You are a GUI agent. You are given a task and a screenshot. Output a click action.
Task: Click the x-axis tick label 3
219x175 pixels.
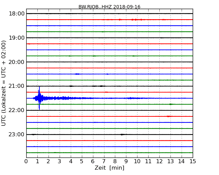60,162
